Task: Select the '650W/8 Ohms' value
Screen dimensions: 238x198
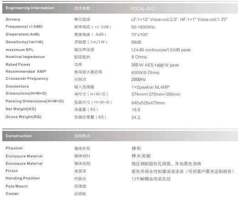Action: [x=145, y=73]
